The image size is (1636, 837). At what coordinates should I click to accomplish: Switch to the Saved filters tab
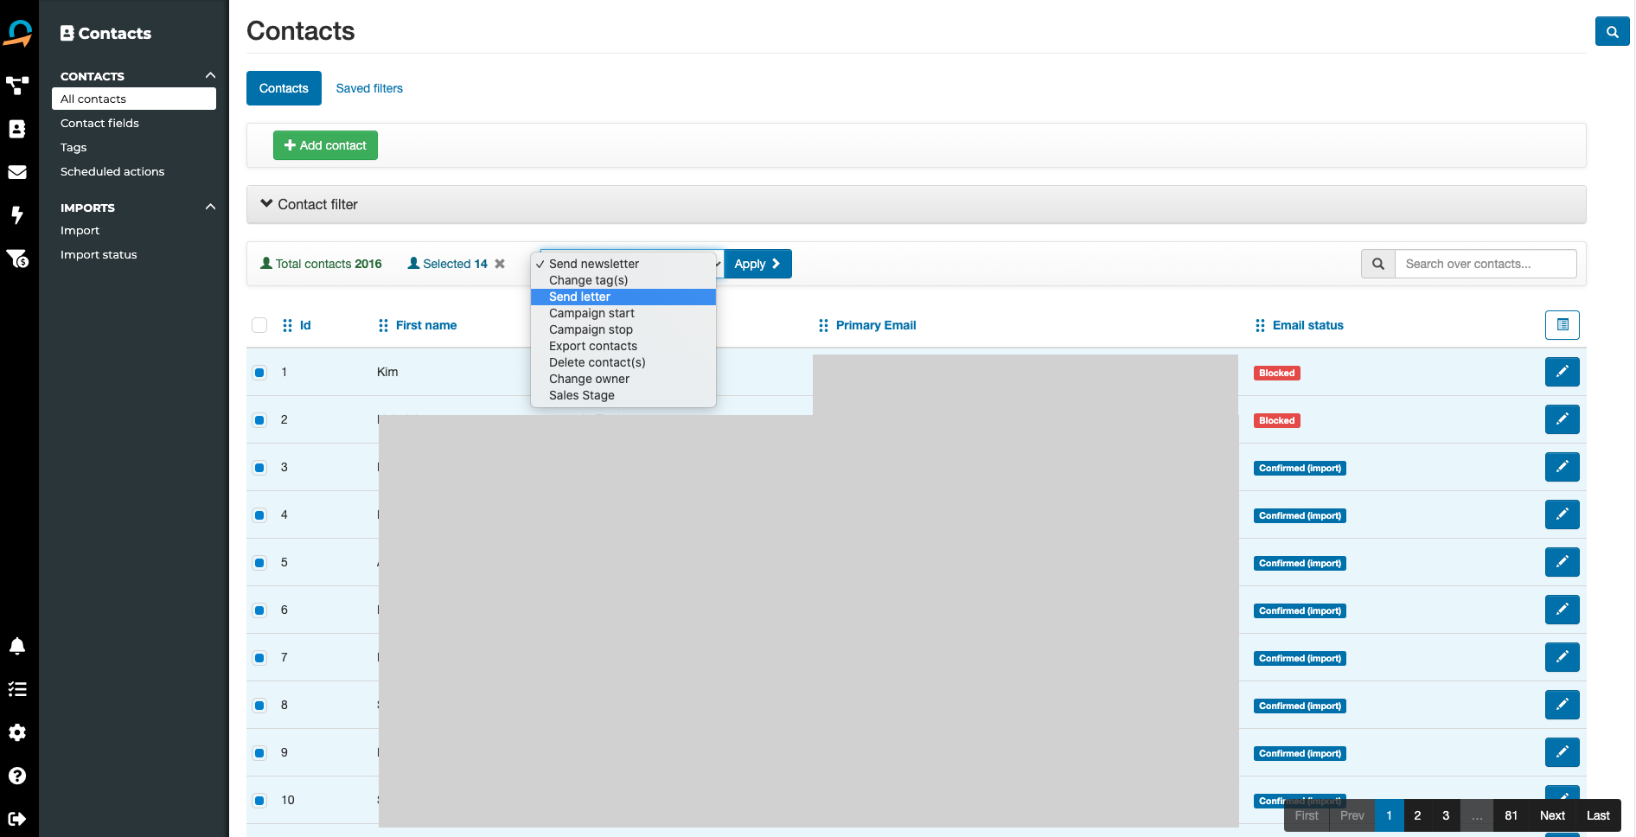(x=369, y=88)
